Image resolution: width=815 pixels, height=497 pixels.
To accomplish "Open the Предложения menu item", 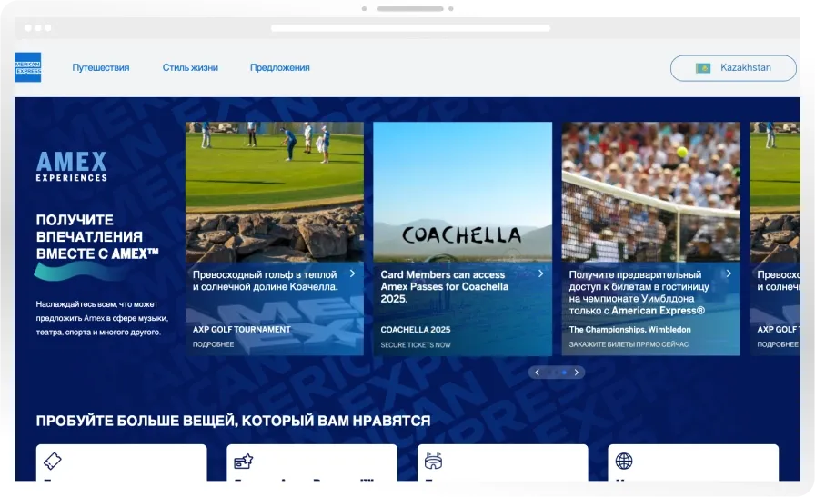I will click(279, 67).
